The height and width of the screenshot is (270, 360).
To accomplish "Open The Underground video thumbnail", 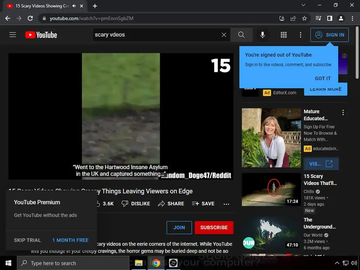I will [271, 233].
